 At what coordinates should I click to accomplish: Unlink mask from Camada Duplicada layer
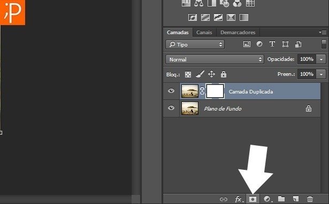[202, 91]
